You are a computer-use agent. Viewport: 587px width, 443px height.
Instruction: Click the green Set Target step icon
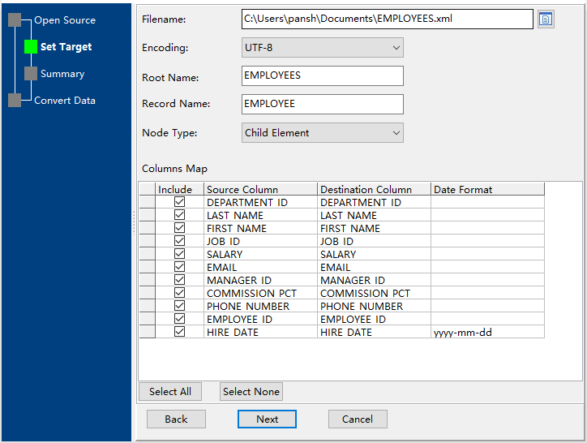(31, 47)
